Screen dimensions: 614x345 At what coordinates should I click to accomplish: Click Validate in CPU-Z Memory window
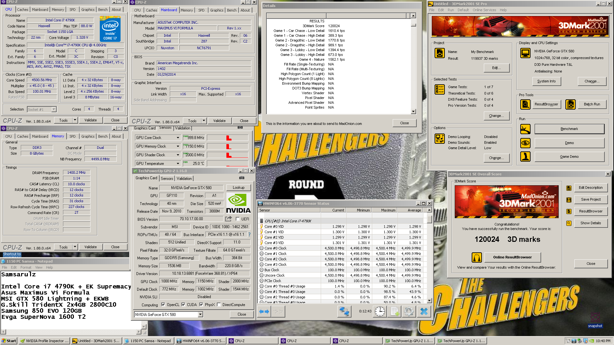[91, 247]
